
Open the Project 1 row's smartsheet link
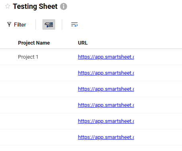tap(106, 57)
